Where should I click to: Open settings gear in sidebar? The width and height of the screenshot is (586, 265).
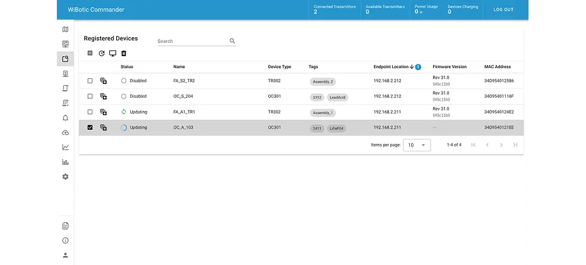(x=65, y=177)
